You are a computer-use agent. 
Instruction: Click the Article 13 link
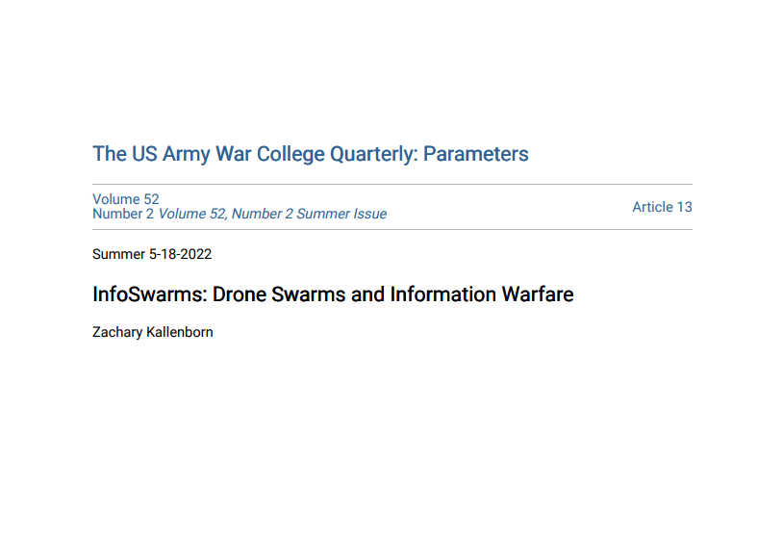coord(662,207)
